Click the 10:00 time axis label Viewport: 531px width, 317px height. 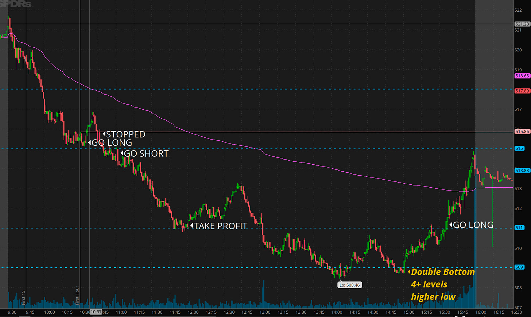[49, 312]
